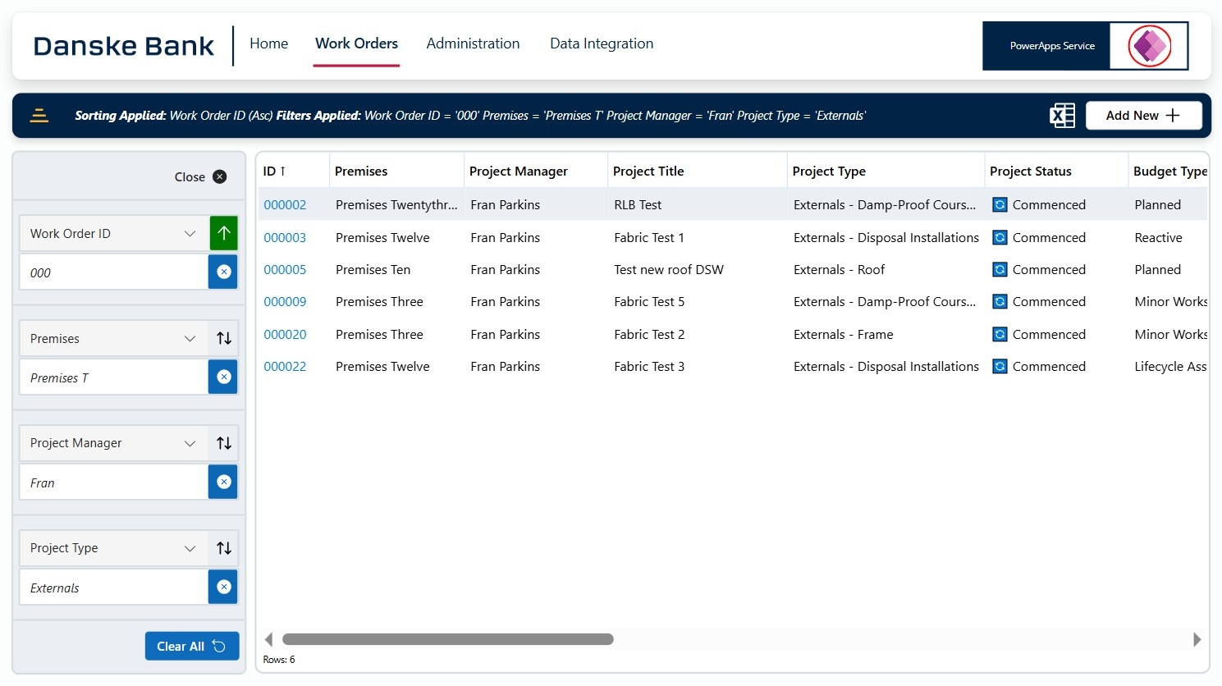Open work order 000005 via its ID link
The width and height of the screenshot is (1222, 686).
coord(285,269)
